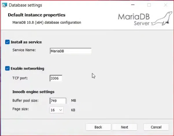Click the Service Name input field
The width and height of the screenshot is (174, 136).
pos(71,51)
